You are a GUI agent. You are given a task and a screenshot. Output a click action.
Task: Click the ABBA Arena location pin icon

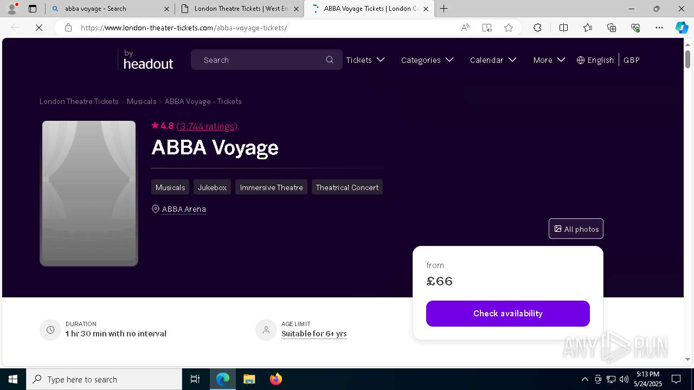point(156,209)
